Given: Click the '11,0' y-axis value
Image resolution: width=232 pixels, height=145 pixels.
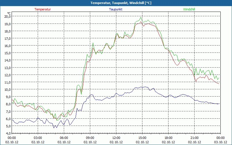Looking at the screenshot, I should (8, 82).
